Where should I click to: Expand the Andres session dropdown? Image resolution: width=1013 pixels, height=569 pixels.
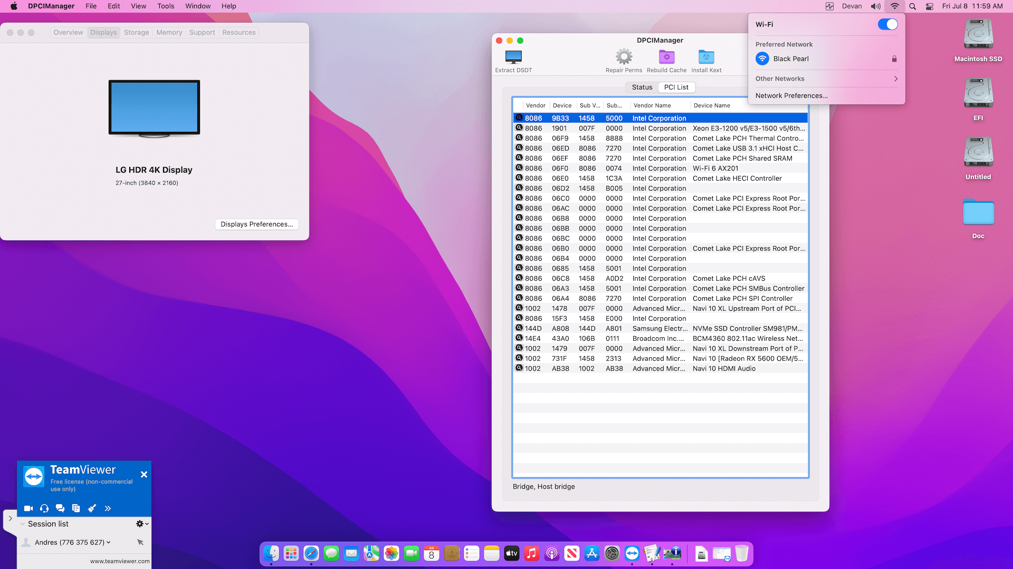(x=109, y=542)
